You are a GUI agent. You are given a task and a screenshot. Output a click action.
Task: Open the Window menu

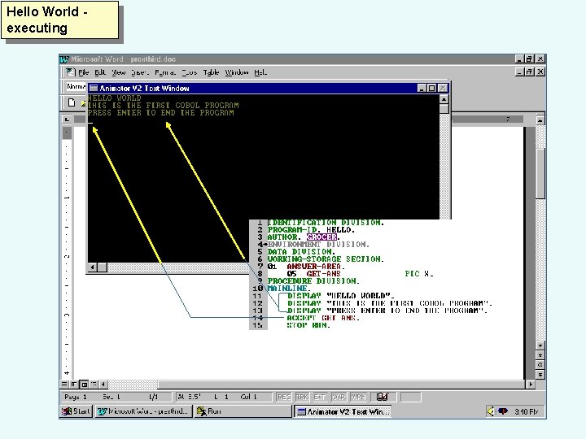click(237, 72)
